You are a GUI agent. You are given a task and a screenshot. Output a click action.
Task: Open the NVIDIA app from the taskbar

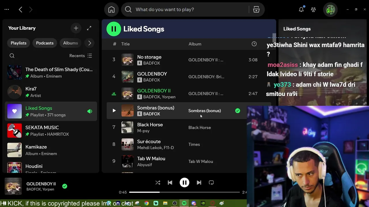(x=203, y=203)
